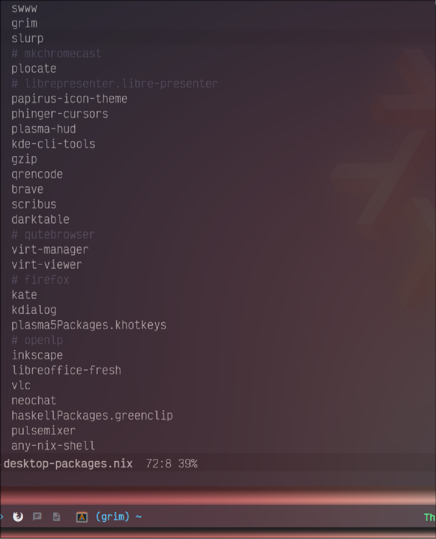Viewport: 436px width, 539px height.
Task: Select the kde-cli-tools line
Action: (53, 144)
